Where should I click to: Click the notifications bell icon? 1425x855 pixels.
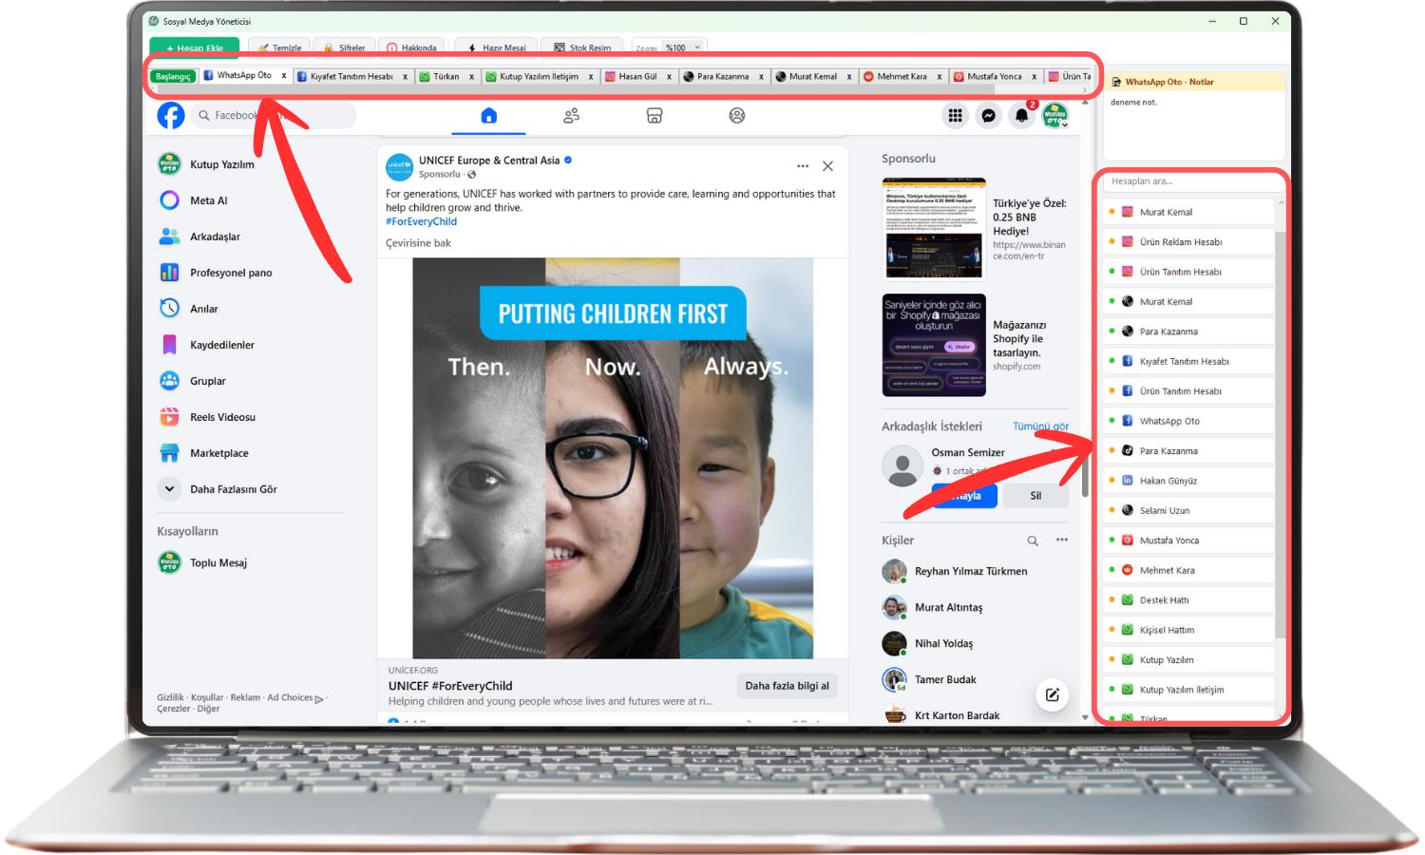[x=1021, y=116]
